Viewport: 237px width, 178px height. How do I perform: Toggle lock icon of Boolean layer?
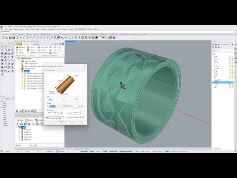233,66
